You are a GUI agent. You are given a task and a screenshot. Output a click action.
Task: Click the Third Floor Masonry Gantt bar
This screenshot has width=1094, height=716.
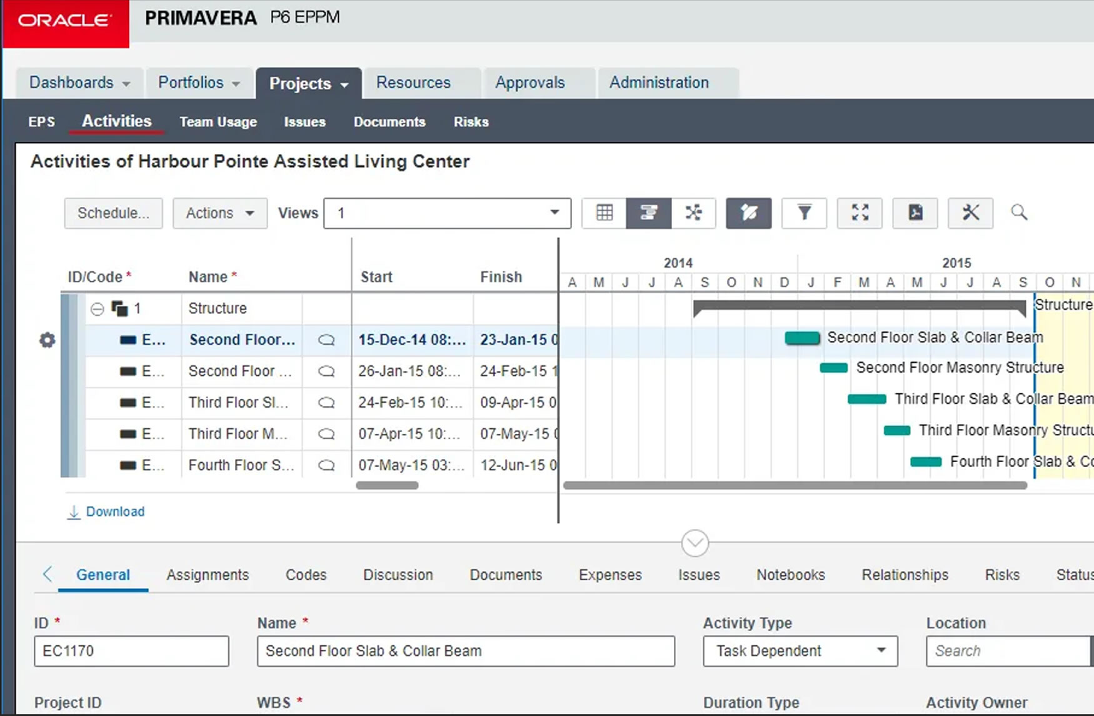pyautogui.click(x=897, y=430)
